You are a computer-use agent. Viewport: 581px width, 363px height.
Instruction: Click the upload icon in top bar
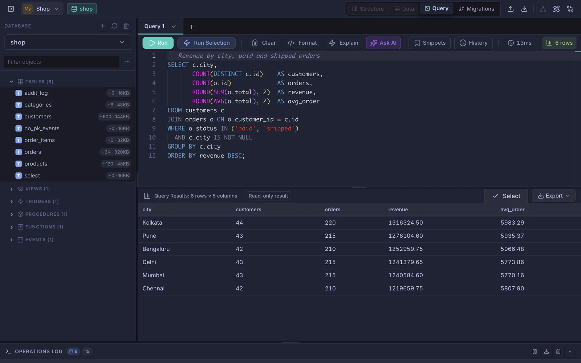(x=511, y=9)
